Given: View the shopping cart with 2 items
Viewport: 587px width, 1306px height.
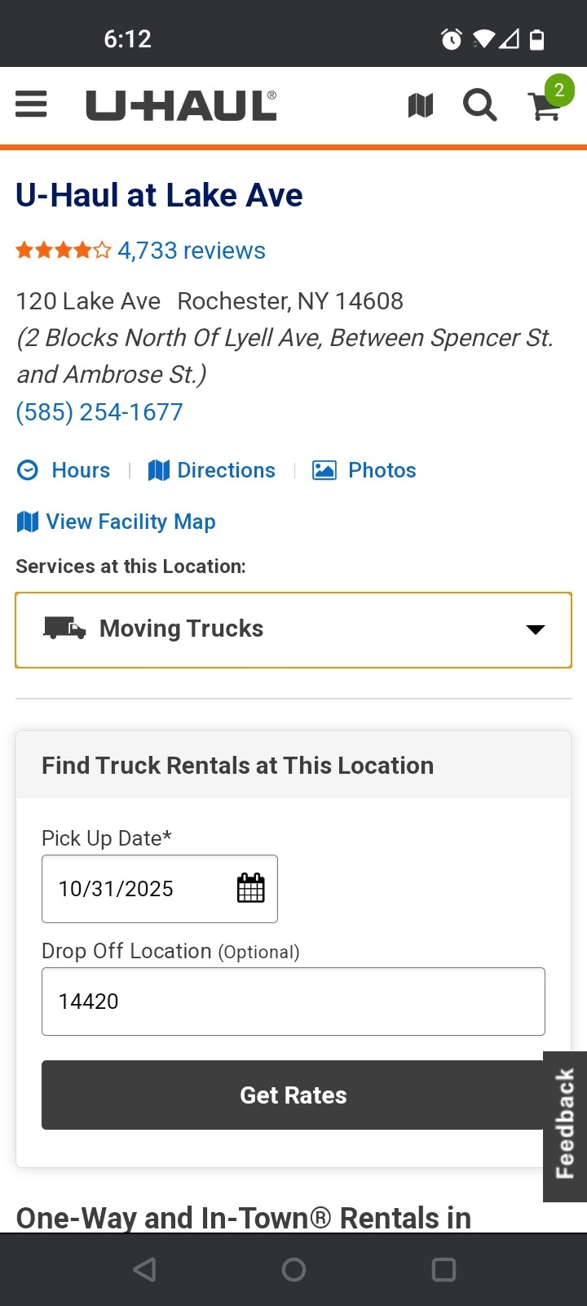Looking at the screenshot, I should (x=546, y=104).
